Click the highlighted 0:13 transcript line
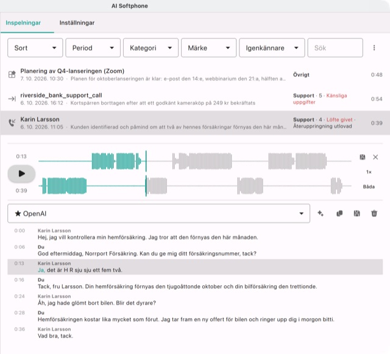390x354 pixels. click(x=195, y=267)
